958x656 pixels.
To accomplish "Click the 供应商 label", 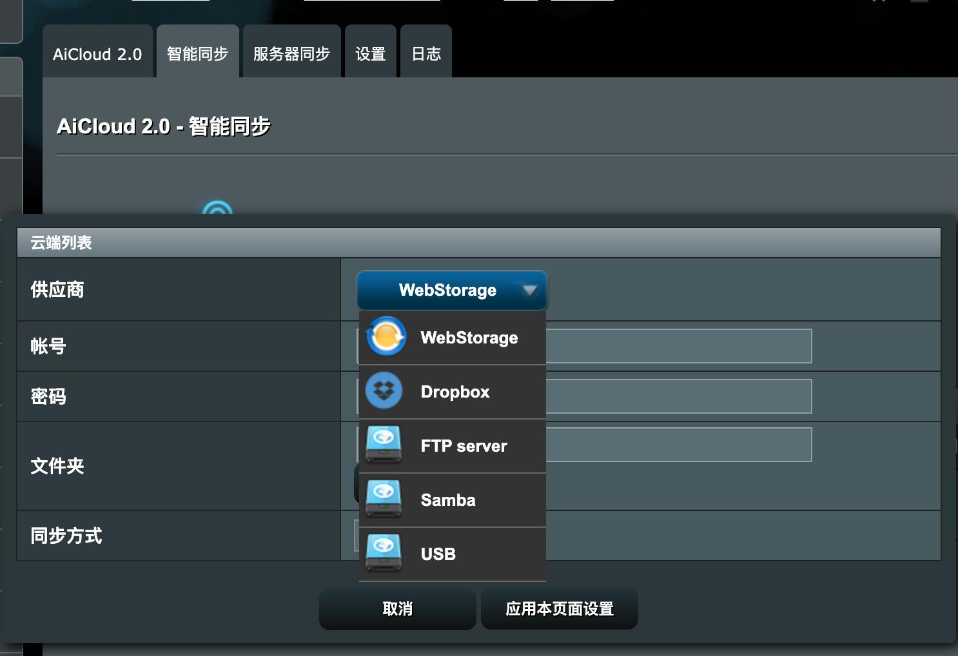I will [57, 289].
